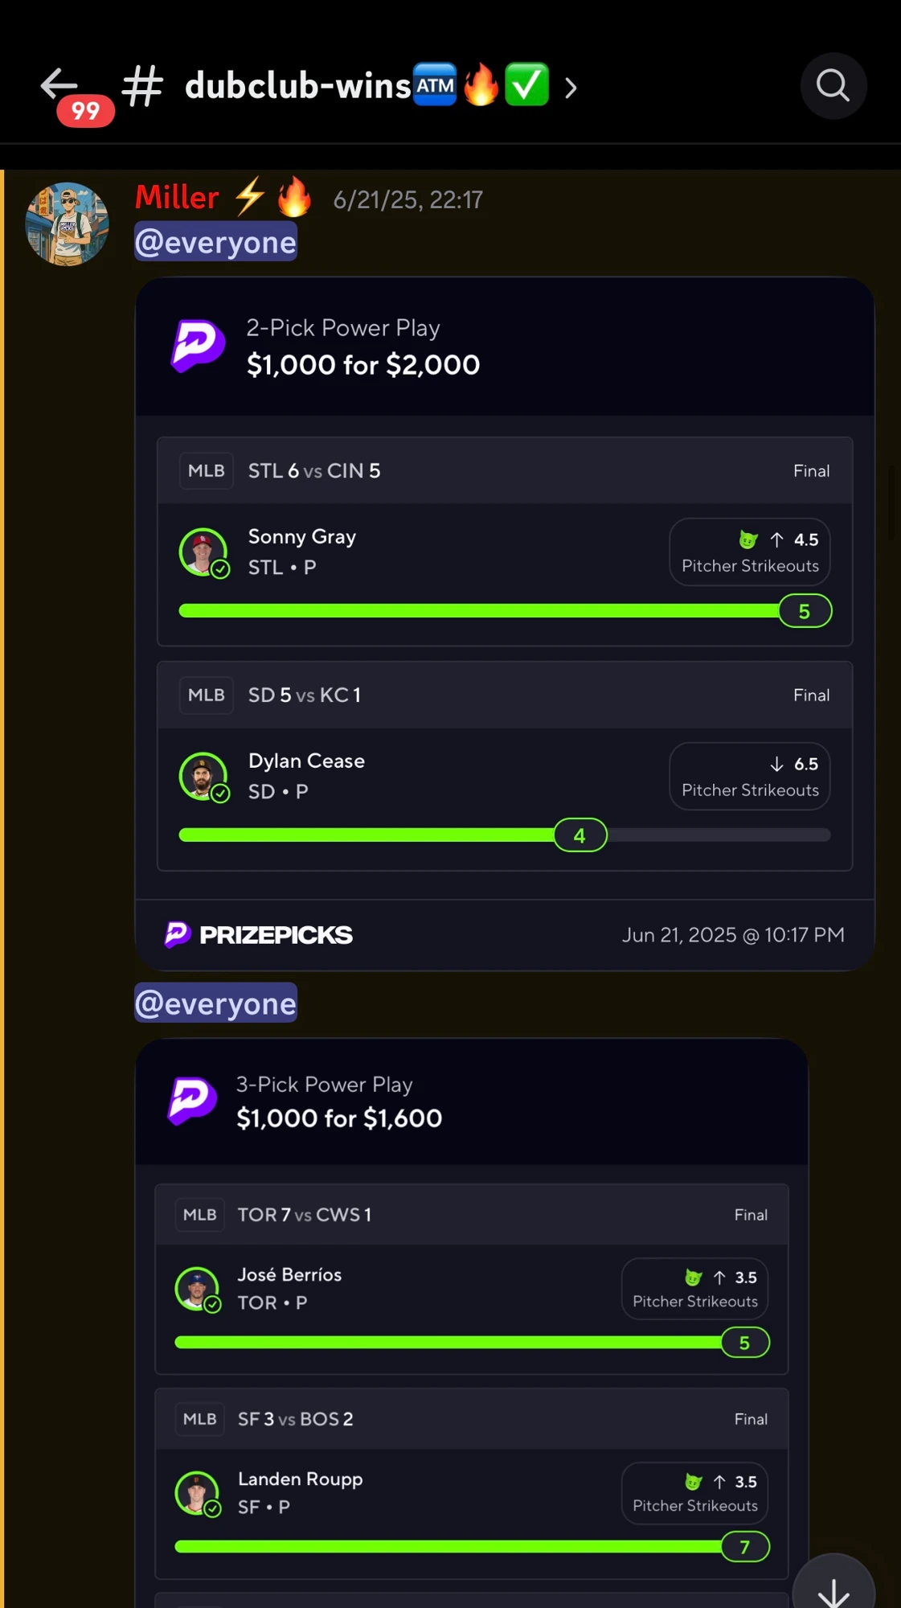Tap the dubclub-wins channel title
This screenshot has width=901, height=1608.
298,86
